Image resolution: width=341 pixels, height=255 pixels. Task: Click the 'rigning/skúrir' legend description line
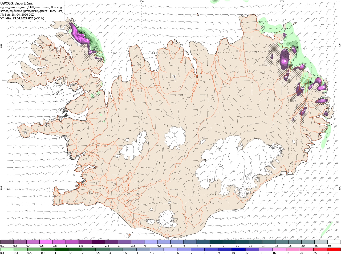click(x=31, y=7)
